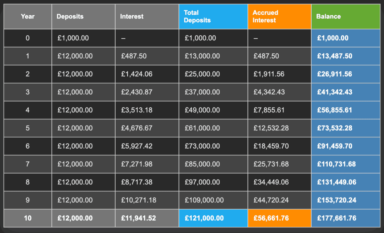Viewport: 384px width, 233px height.
Task: Select accrued interest £7,855.61
Action: click(x=269, y=110)
